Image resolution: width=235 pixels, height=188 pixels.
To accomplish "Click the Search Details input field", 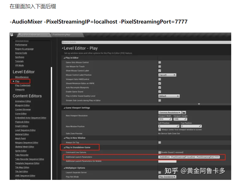I will [147, 42].
